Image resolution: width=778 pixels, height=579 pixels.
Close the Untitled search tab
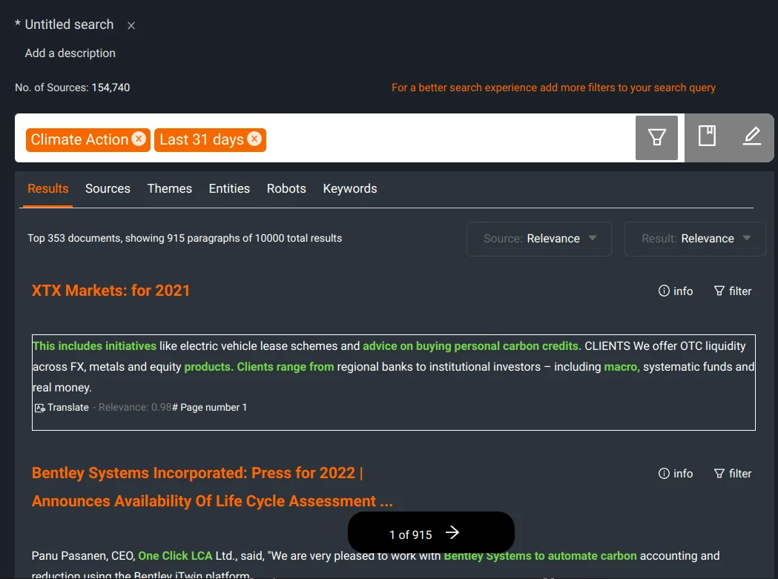[x=131, y=25]
